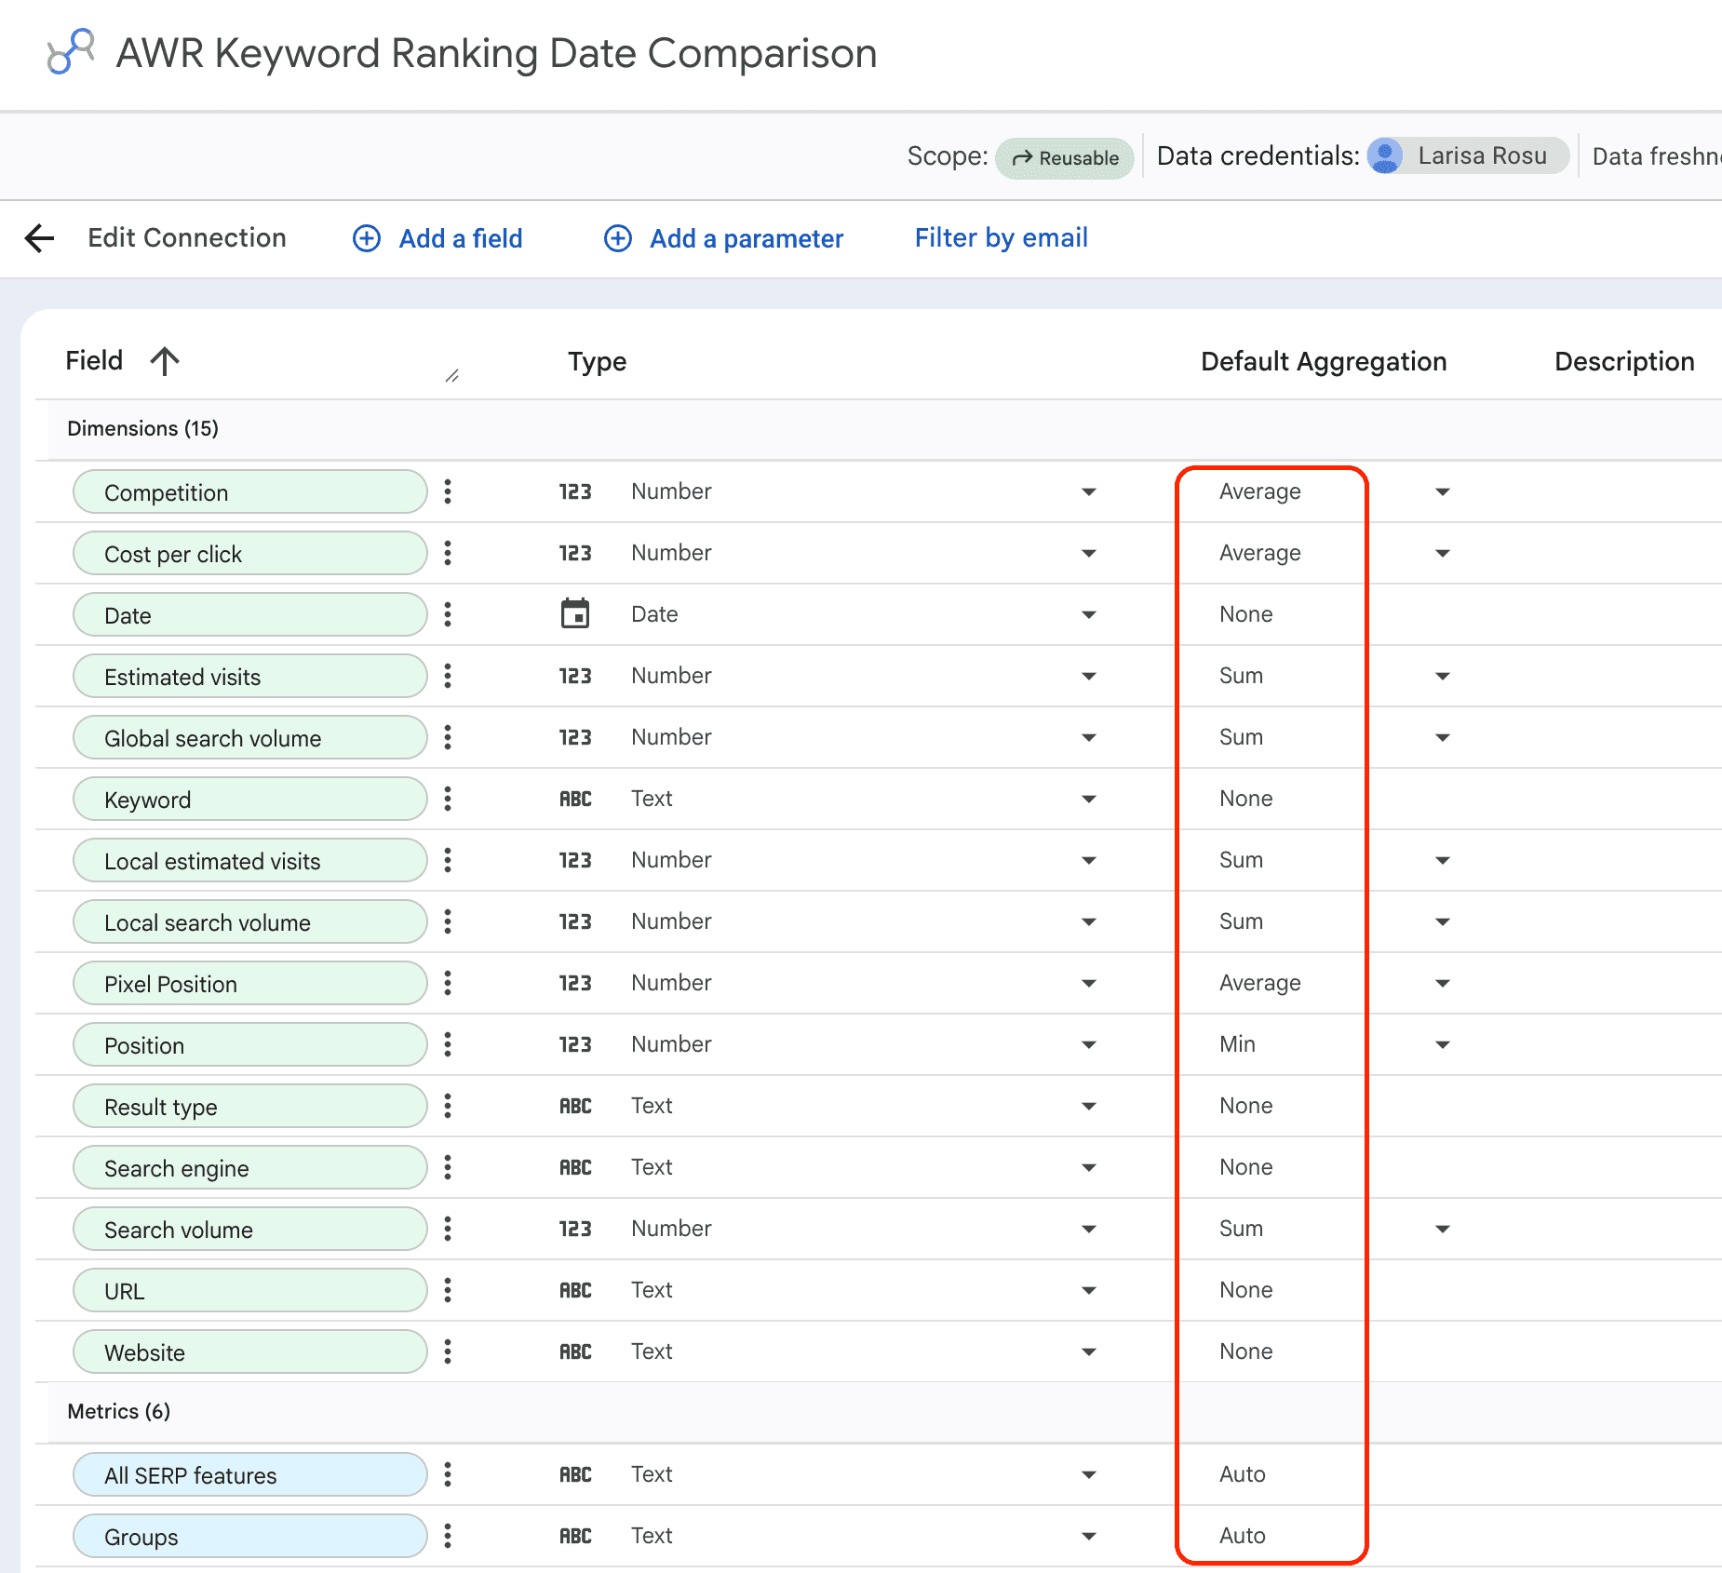Viewport: 1722px width, 1573px height.
Task: Click the back arrow beside Edit Connection
Action: [39, 238]
